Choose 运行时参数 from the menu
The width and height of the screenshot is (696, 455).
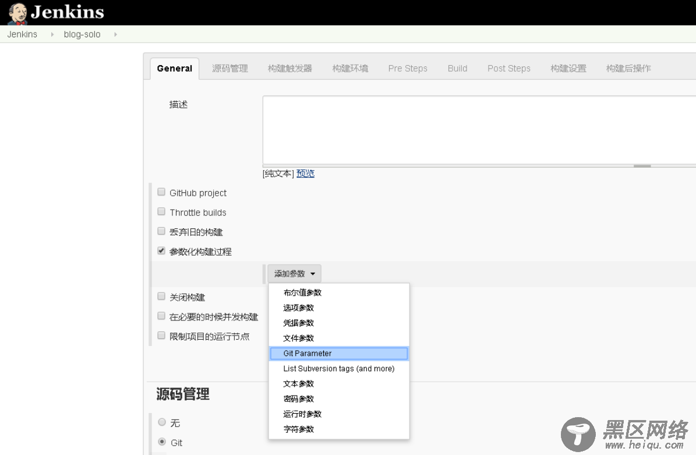338,414
